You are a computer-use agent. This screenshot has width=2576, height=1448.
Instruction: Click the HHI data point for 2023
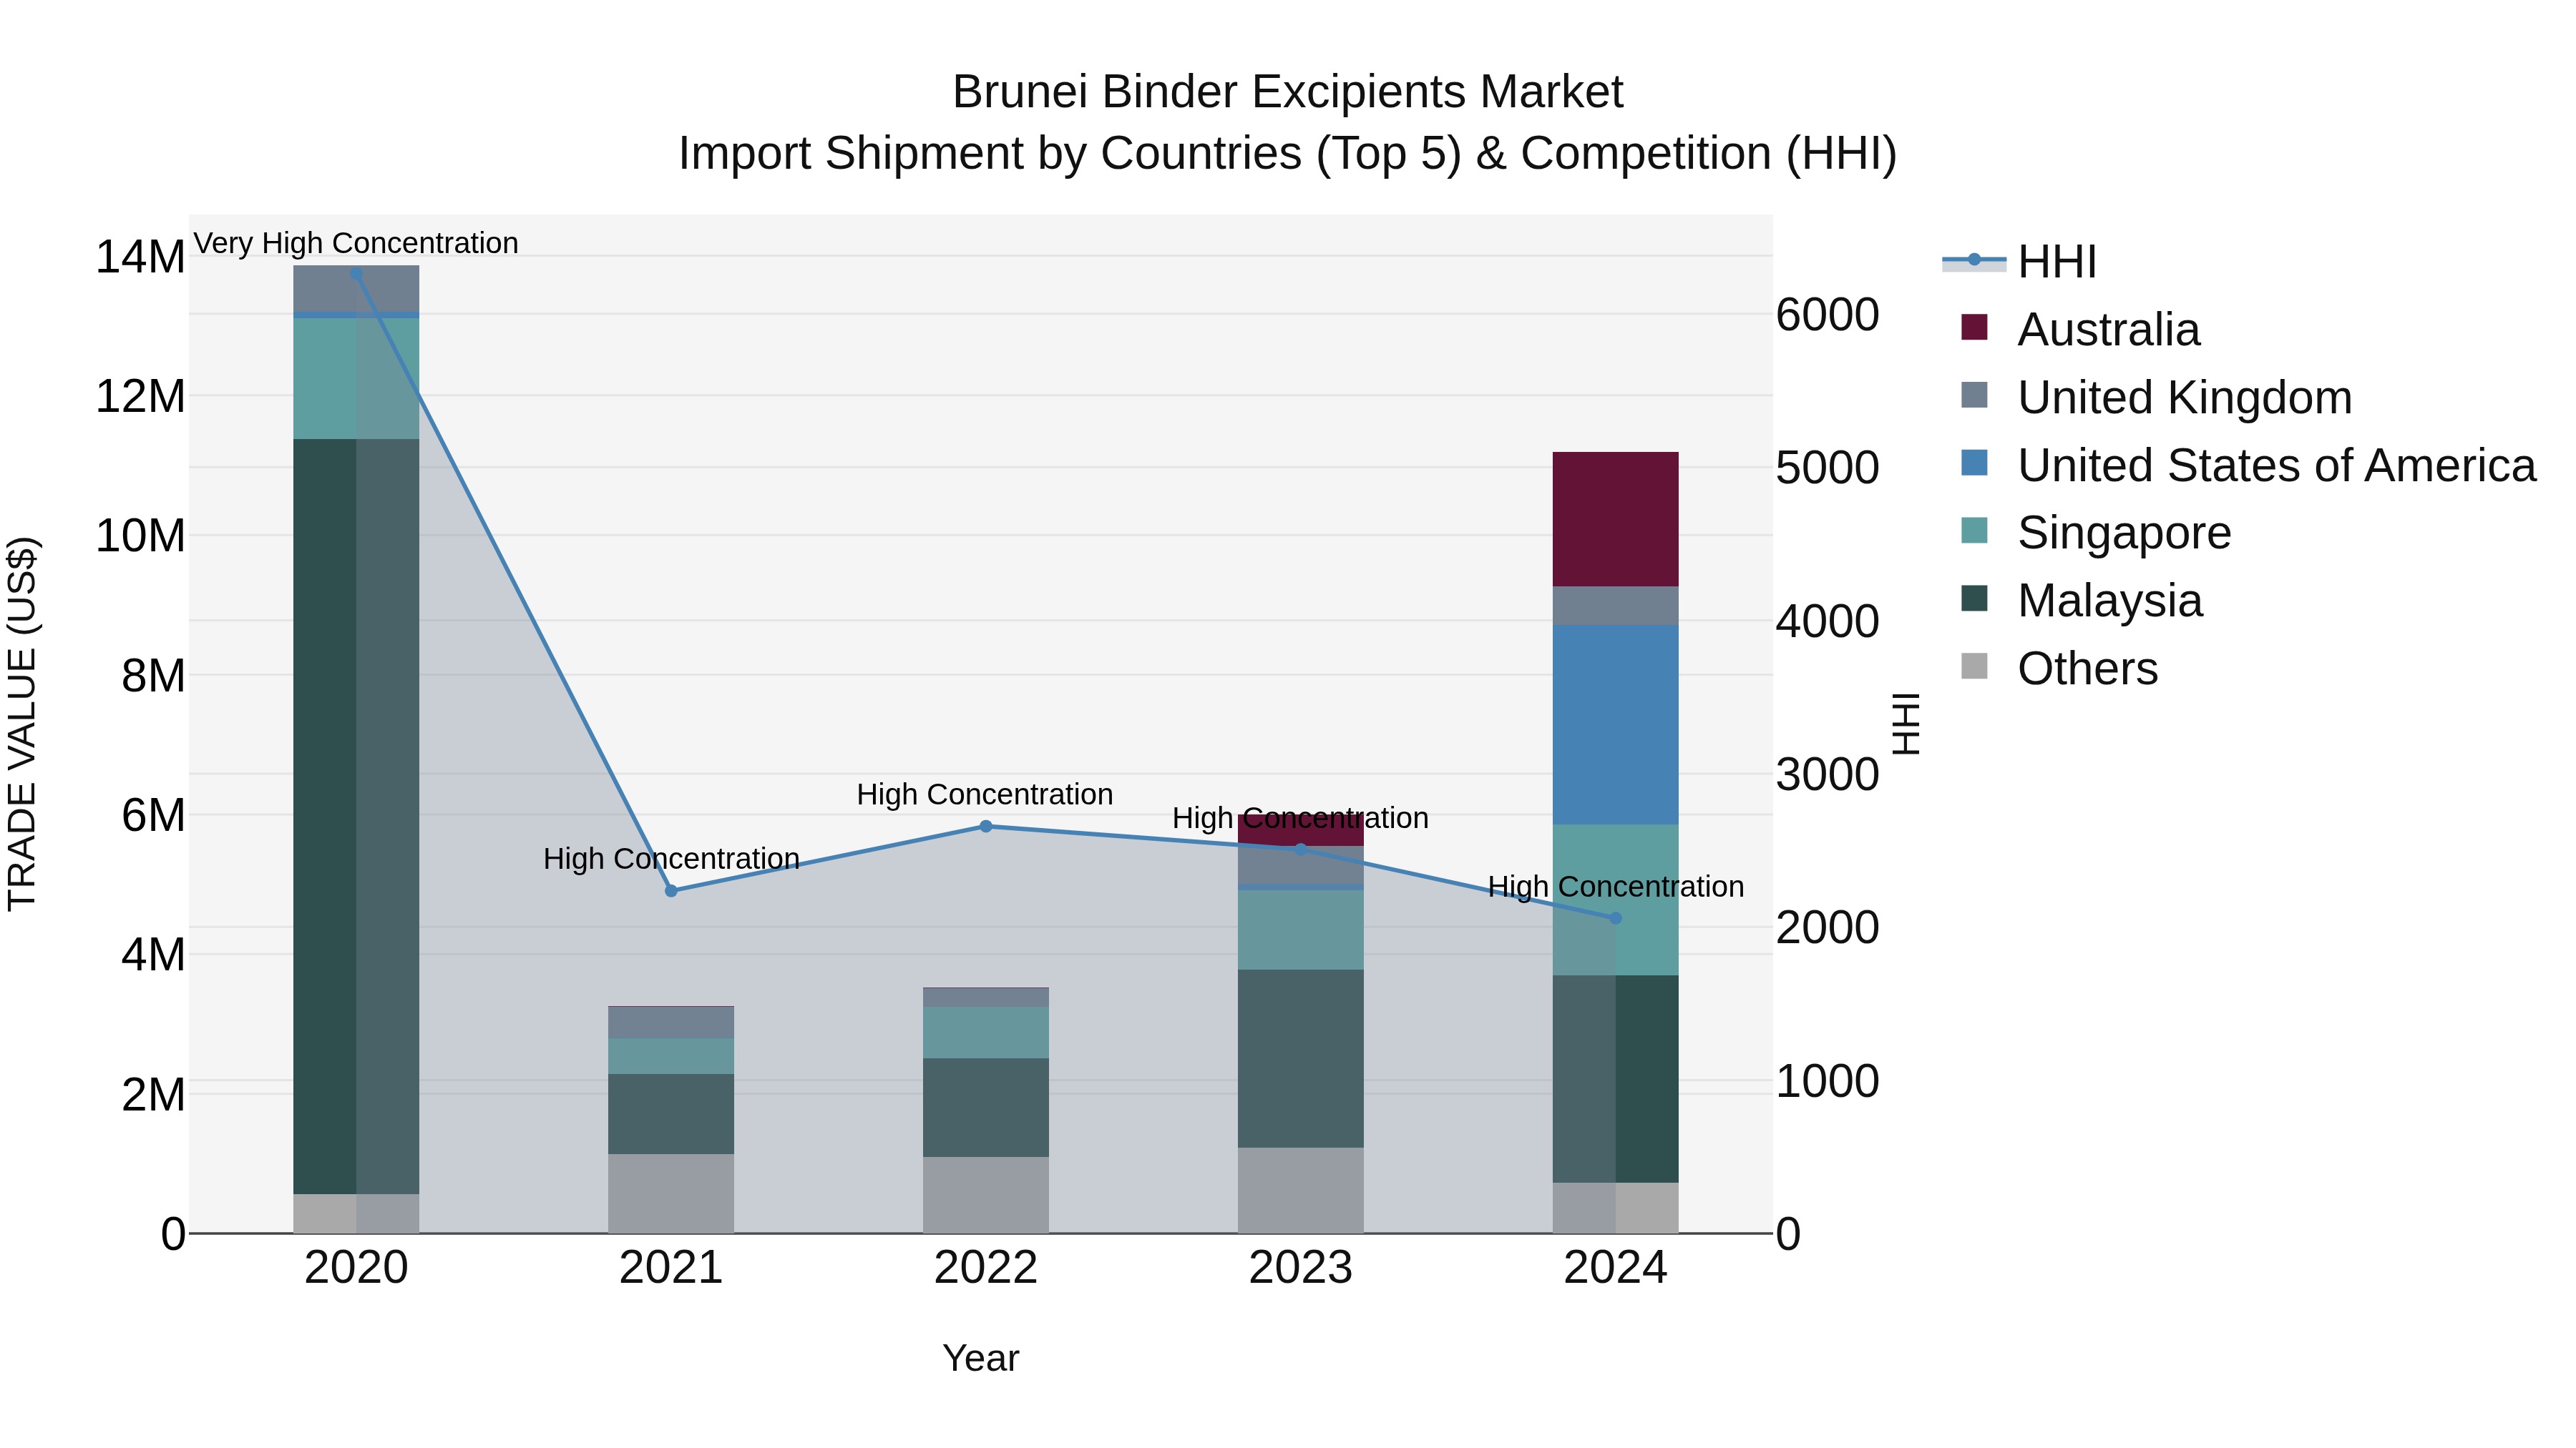pyautogui.click(x=1301, y=849)
